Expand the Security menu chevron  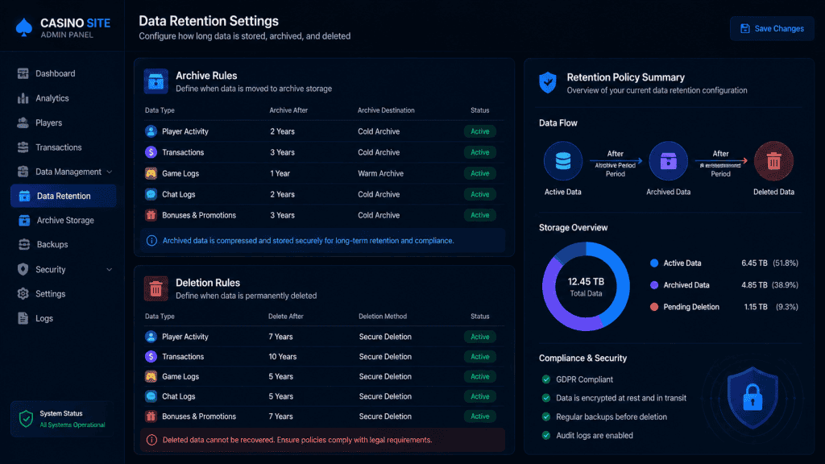tap(110, 270)
